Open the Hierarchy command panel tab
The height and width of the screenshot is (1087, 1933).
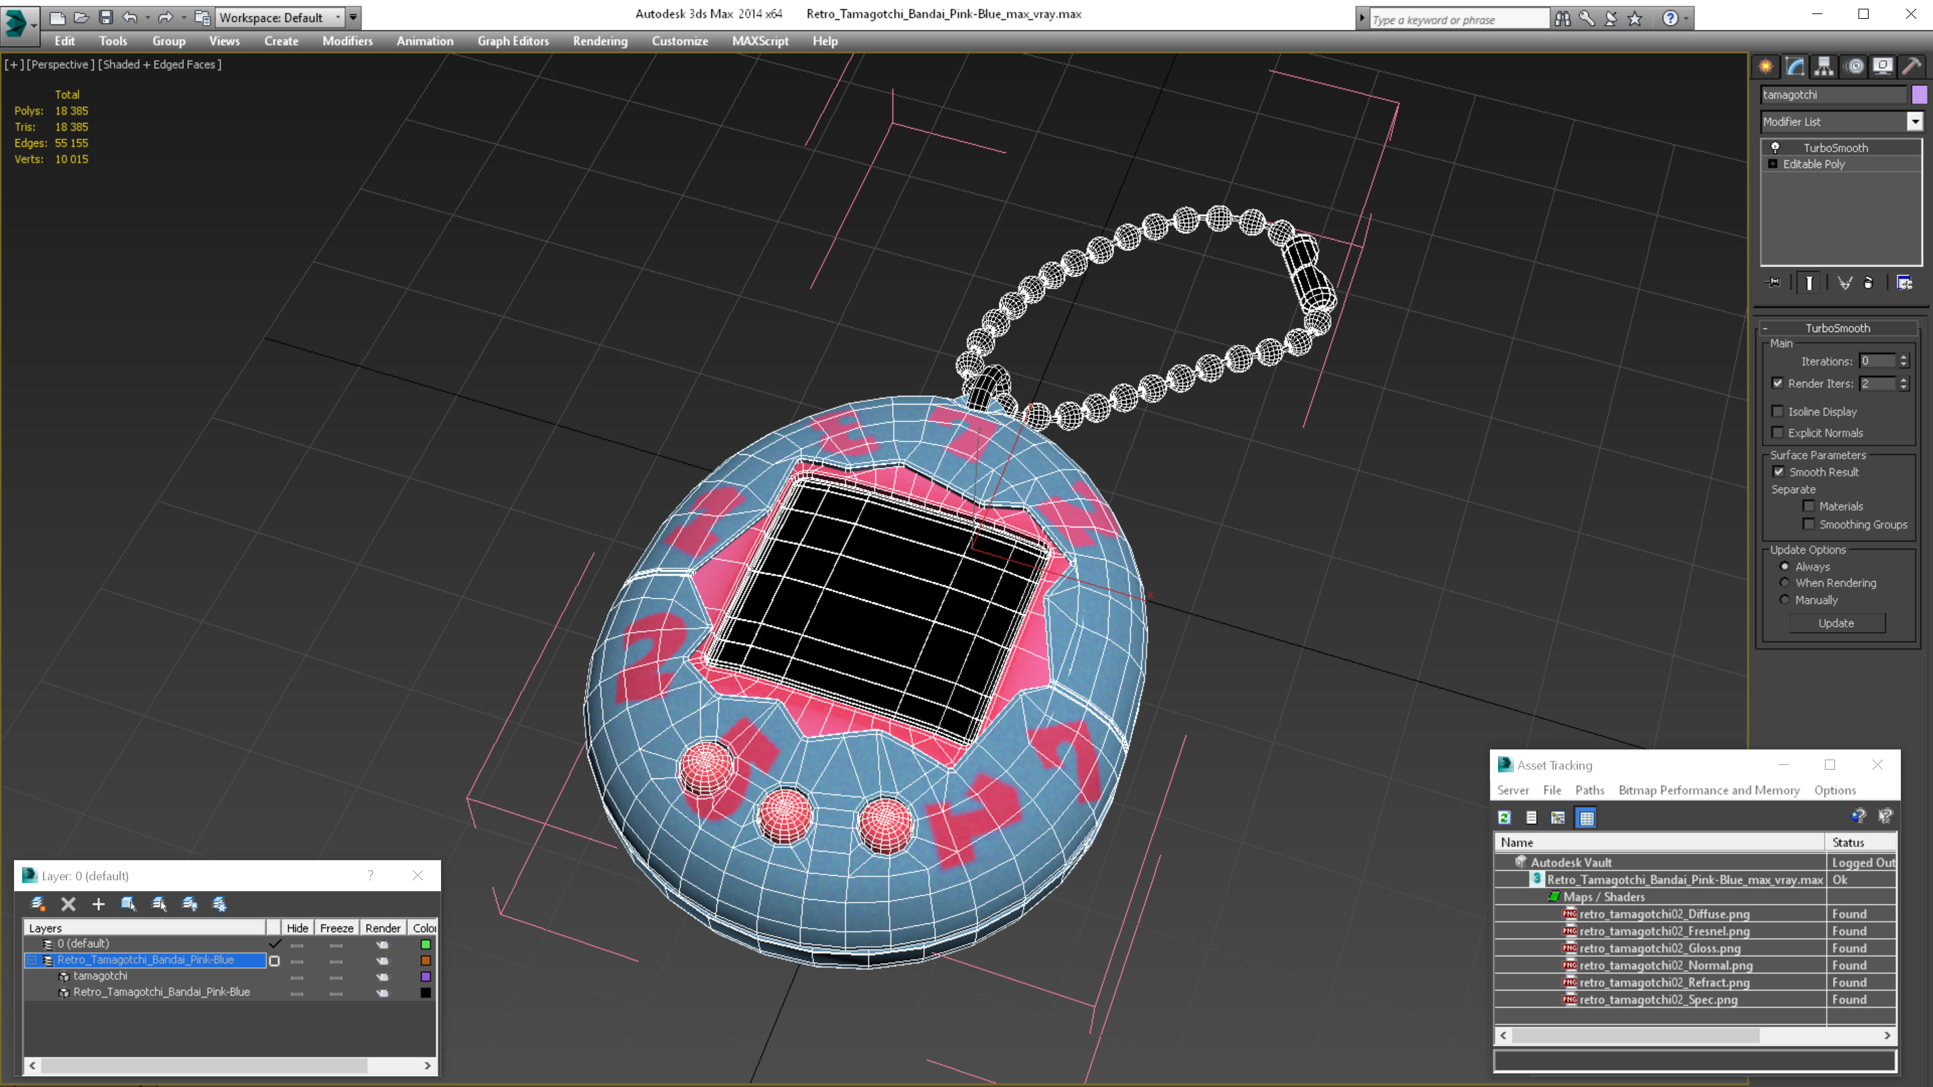(1824, 66)
